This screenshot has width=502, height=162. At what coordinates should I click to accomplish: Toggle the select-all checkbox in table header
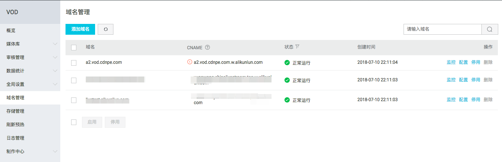(74, 47)
